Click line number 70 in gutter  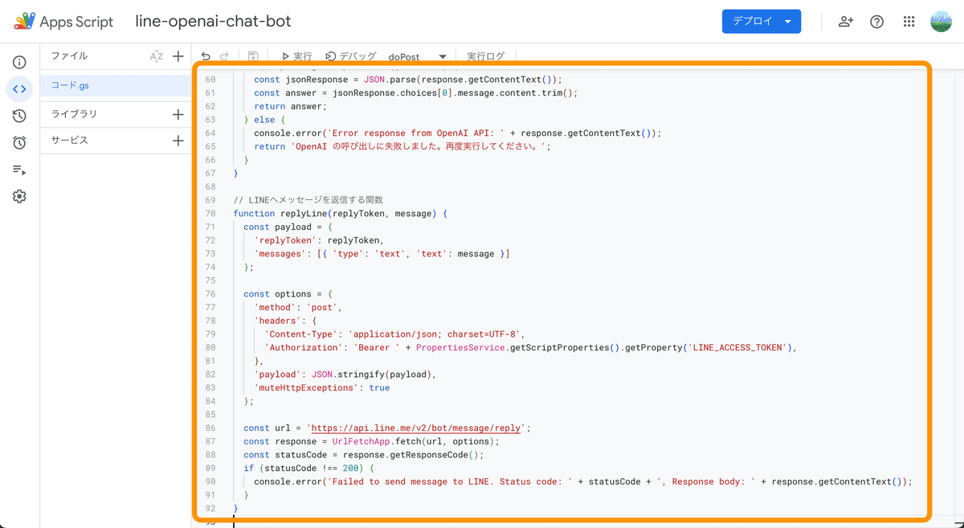[x=210, y=214]
